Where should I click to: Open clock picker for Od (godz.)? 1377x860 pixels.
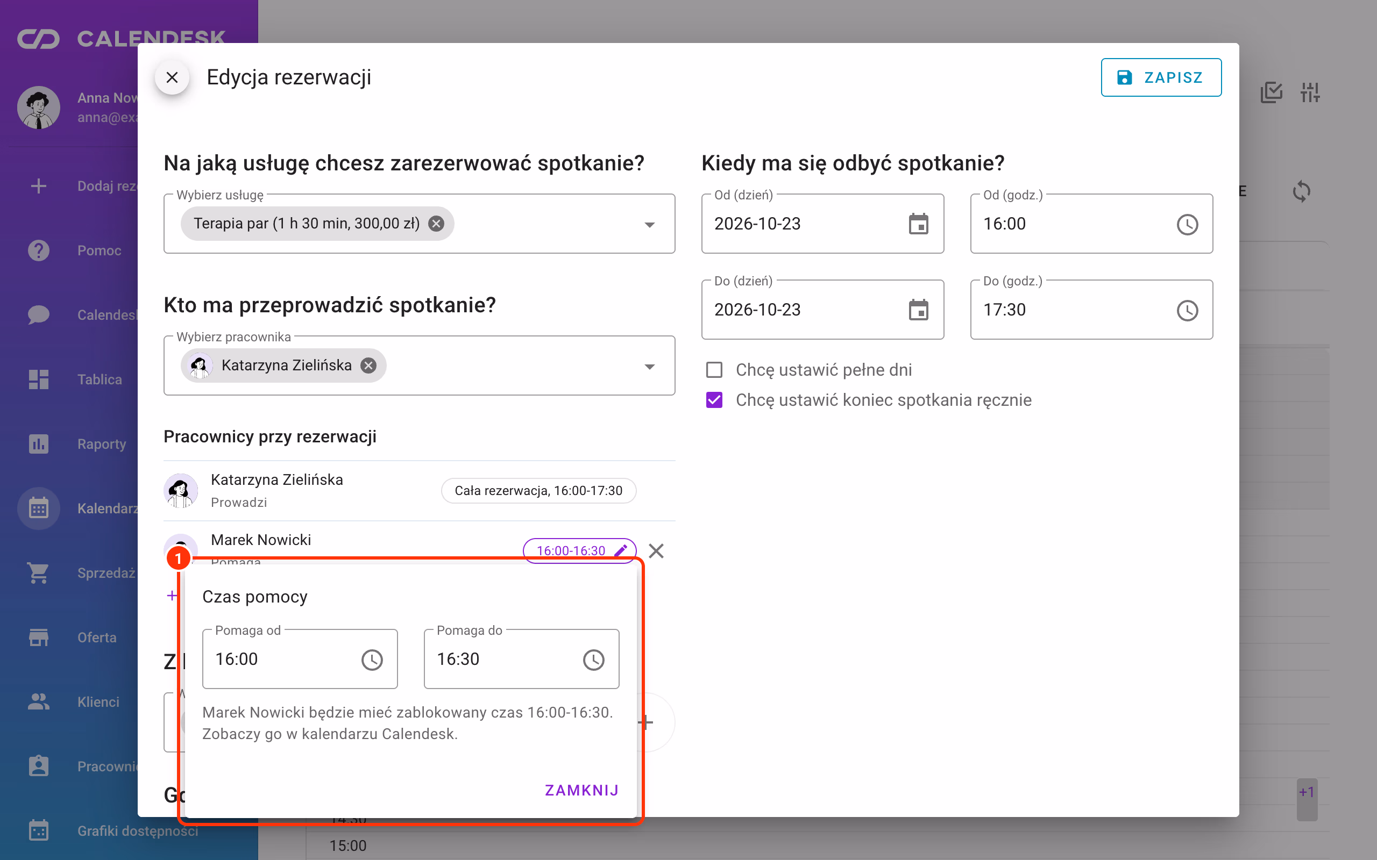tap(1187, 224)
